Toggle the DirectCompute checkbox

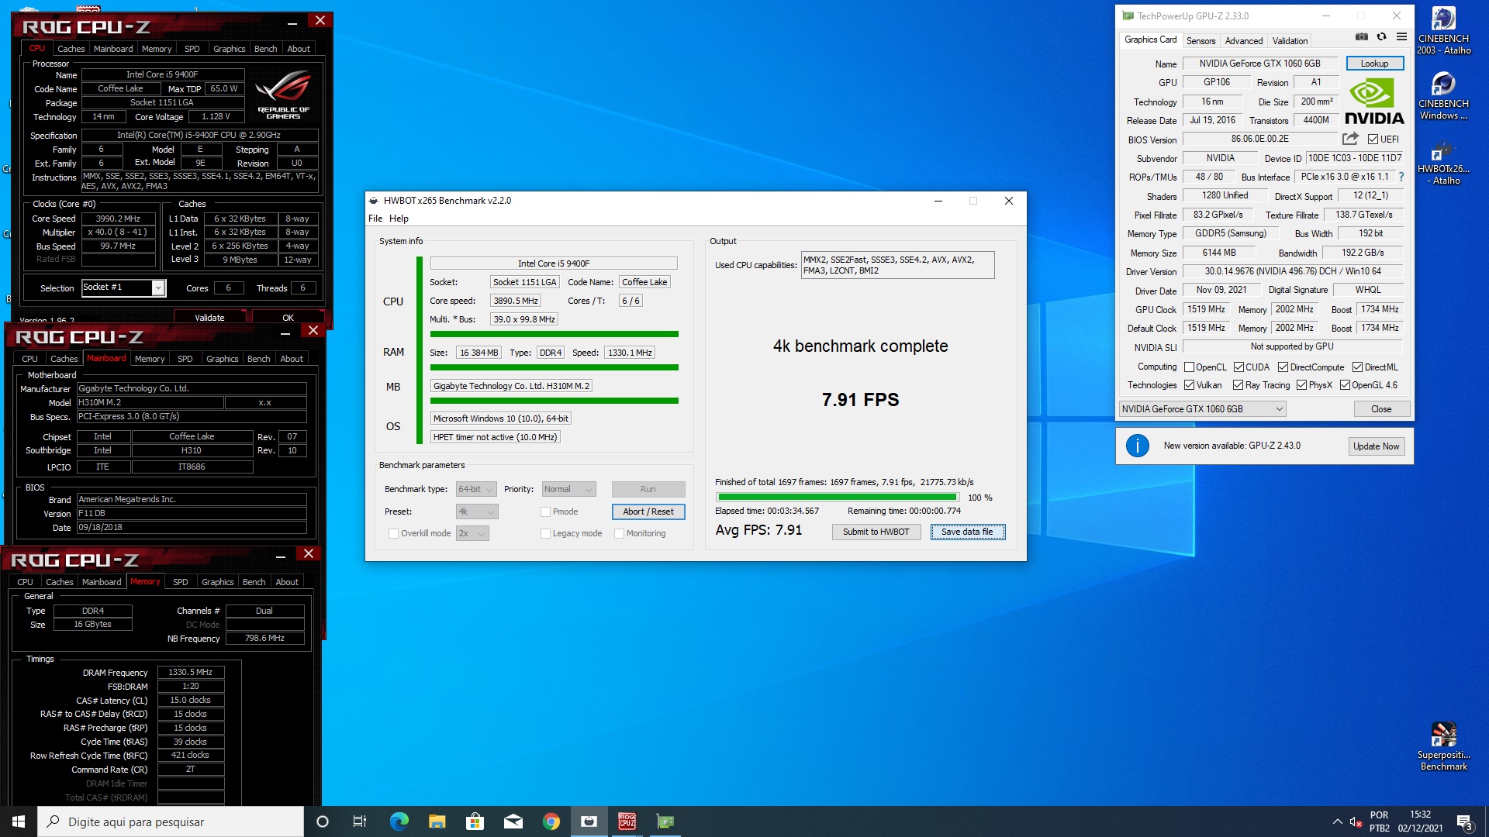[x=1283, y=367]
